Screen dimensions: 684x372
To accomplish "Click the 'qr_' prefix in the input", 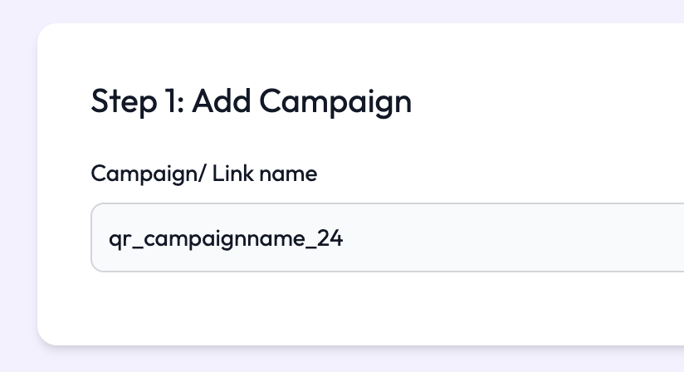I will [x=120, y=239].
